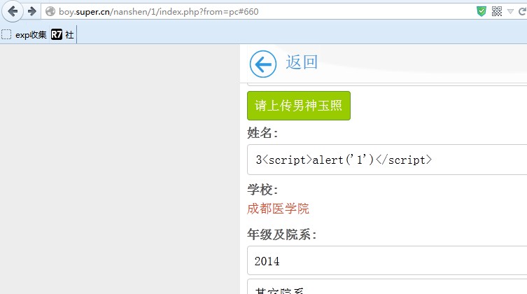Screen dimensions: 527x294
Task: Go forward with the browser forward arrow
Action: tap(32, 11)
